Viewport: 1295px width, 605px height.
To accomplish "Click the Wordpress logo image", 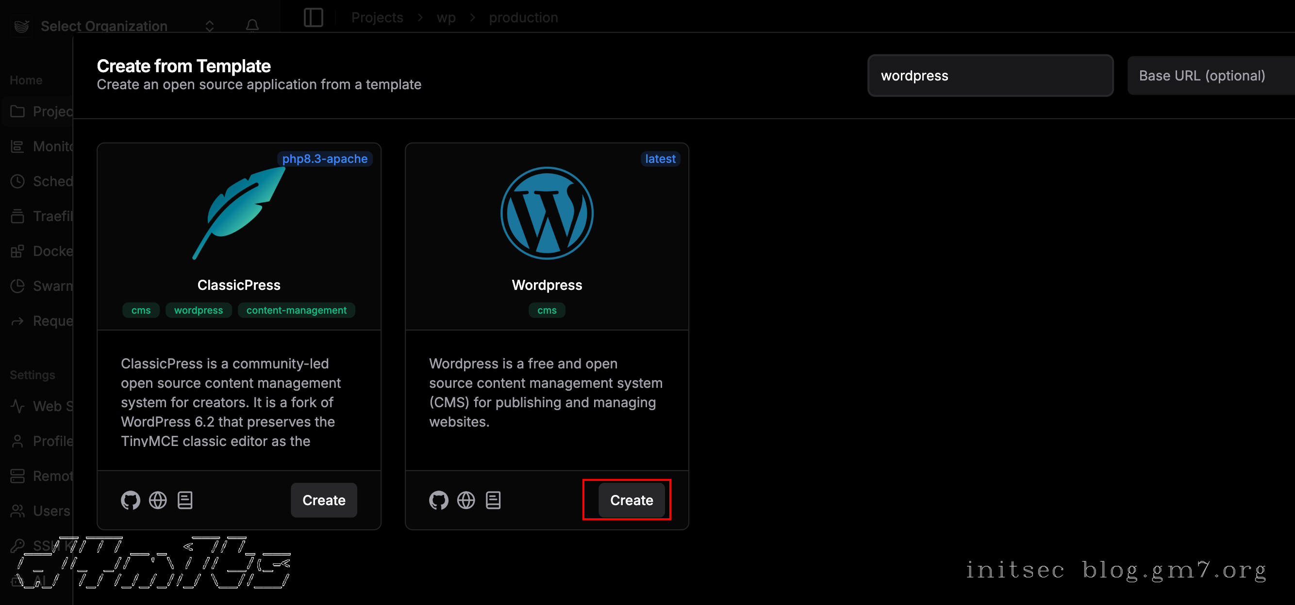I will point(547,213).
